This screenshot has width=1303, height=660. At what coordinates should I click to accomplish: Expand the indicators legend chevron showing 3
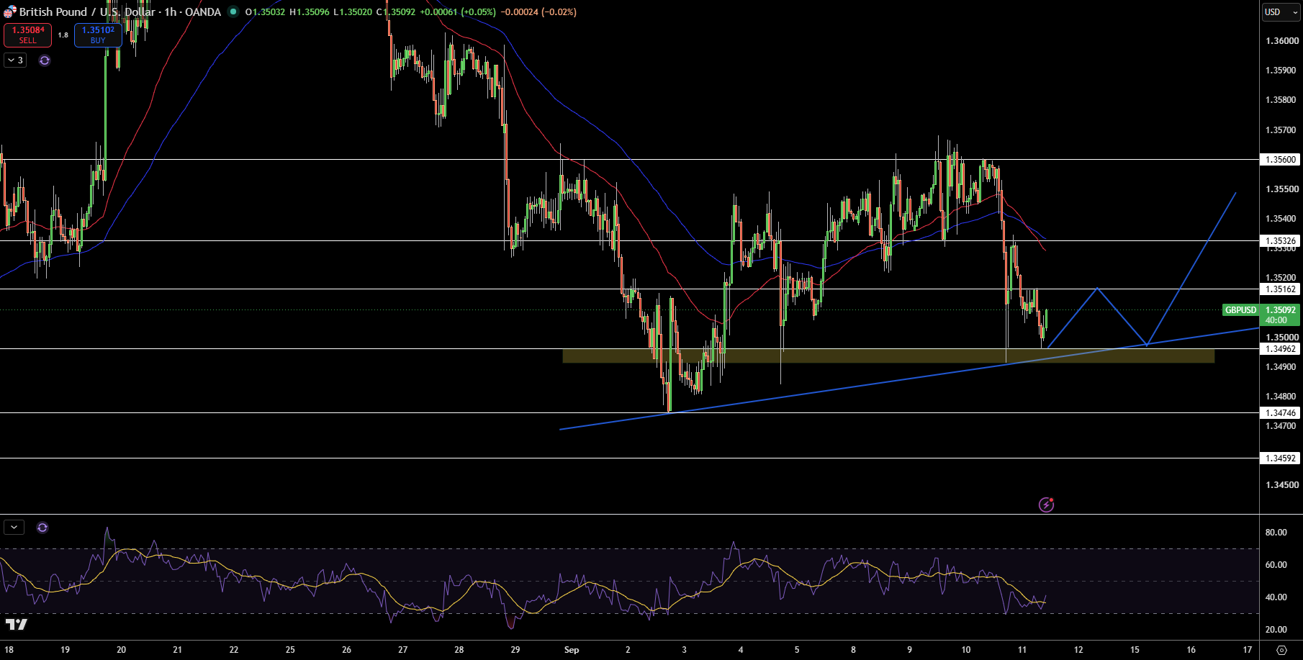[x=16, y=60]
